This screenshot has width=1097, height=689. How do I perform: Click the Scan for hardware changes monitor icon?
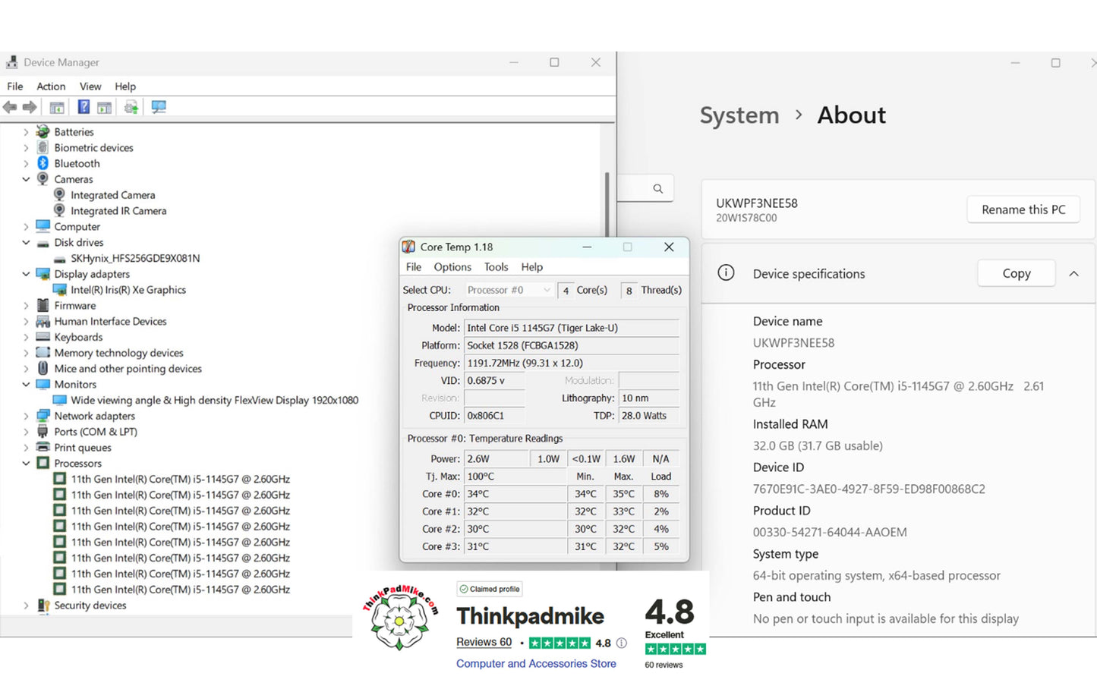click(x=159, y=107)
